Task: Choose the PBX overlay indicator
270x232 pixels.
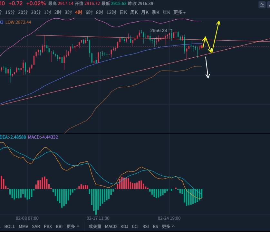Action: coord(48,227)
